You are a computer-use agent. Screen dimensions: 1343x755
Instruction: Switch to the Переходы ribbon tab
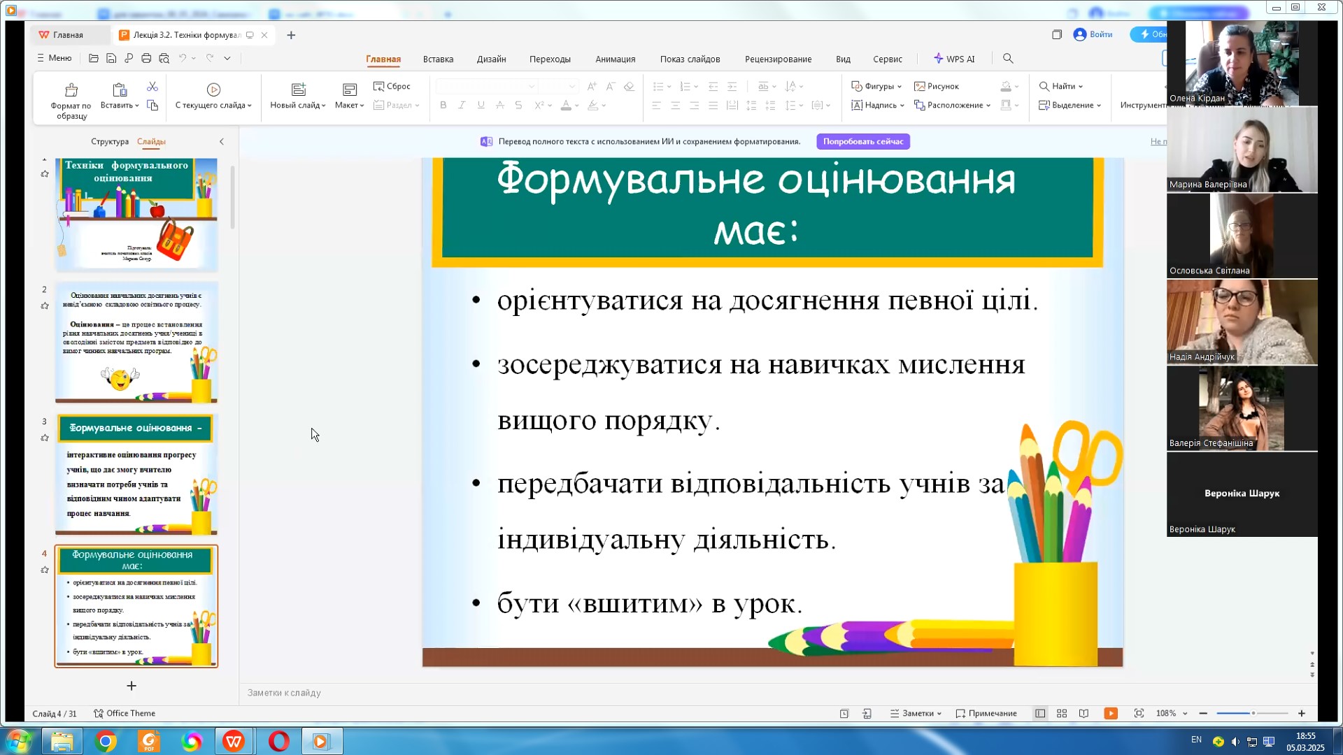(550, 59)
